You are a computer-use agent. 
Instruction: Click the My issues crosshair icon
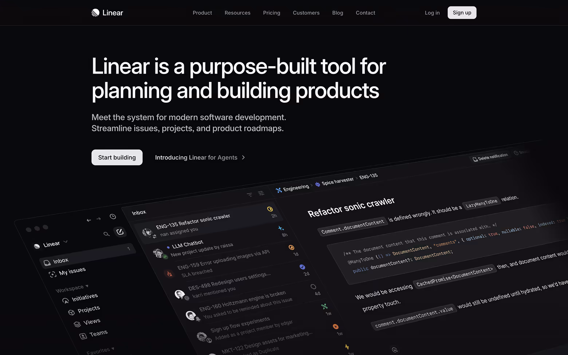(53, 274)
